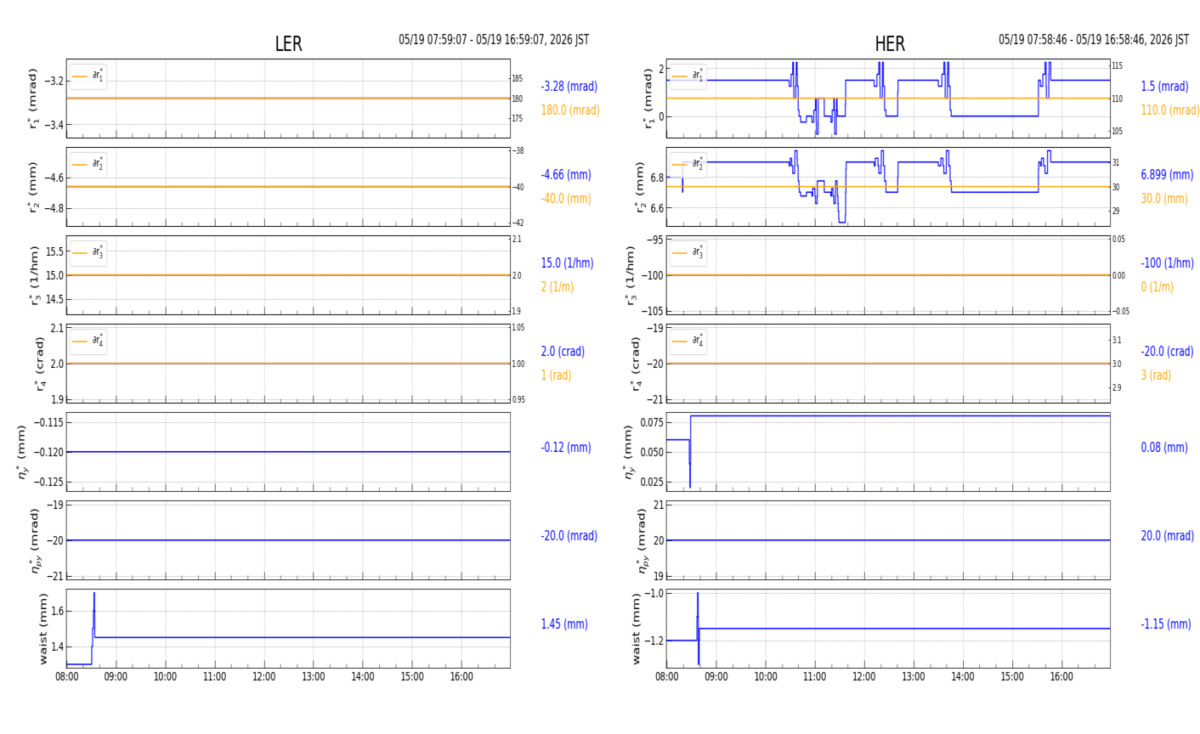Click the LER ηy* (mm) axis label
This screenshot has height=734, width=1200.
click(22, 452)
